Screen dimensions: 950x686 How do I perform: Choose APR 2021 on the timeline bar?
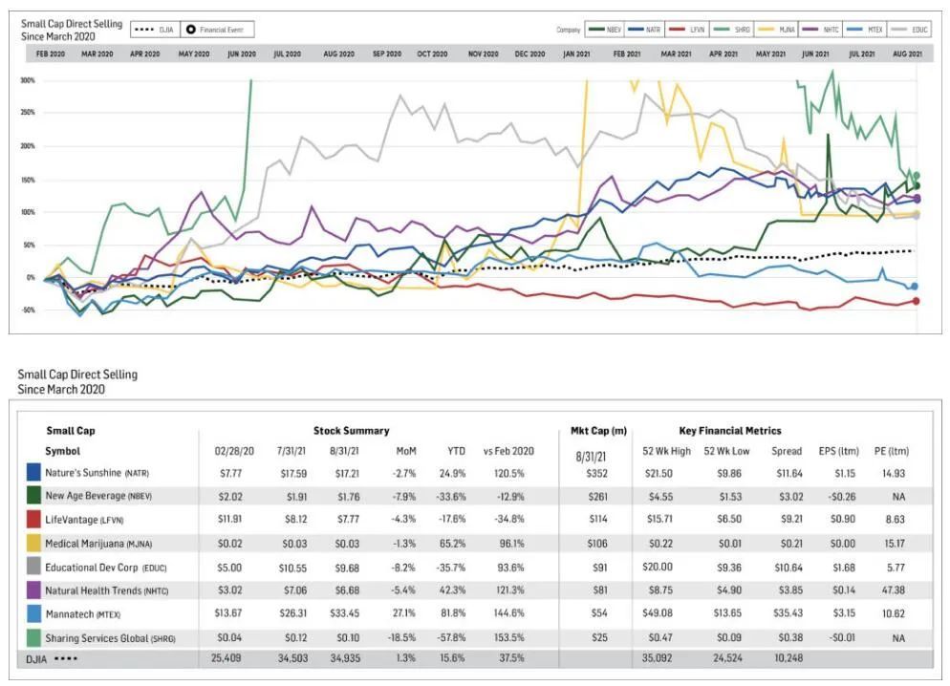coord(723,54)
